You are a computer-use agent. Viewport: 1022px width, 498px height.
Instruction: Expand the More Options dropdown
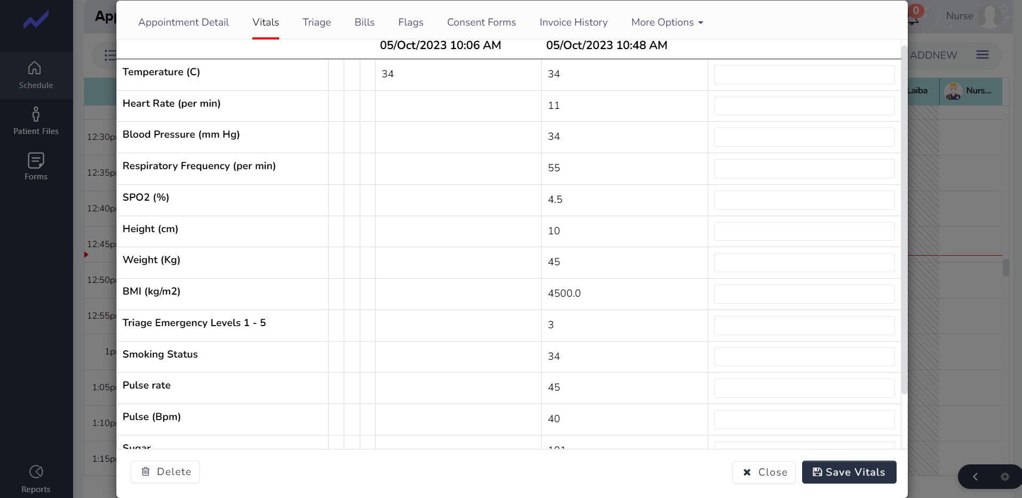point(667,22)
